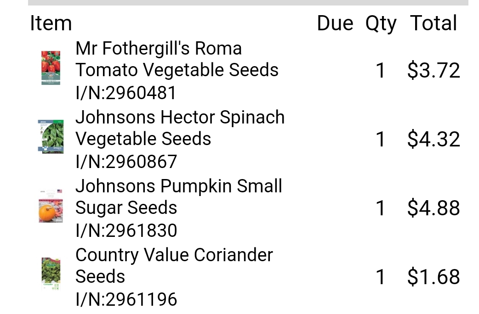Click Country Value Coriander Seeds item name
The width and height of the screenshot is (479, 314).
pyautogui.click(x=174, y=265)
